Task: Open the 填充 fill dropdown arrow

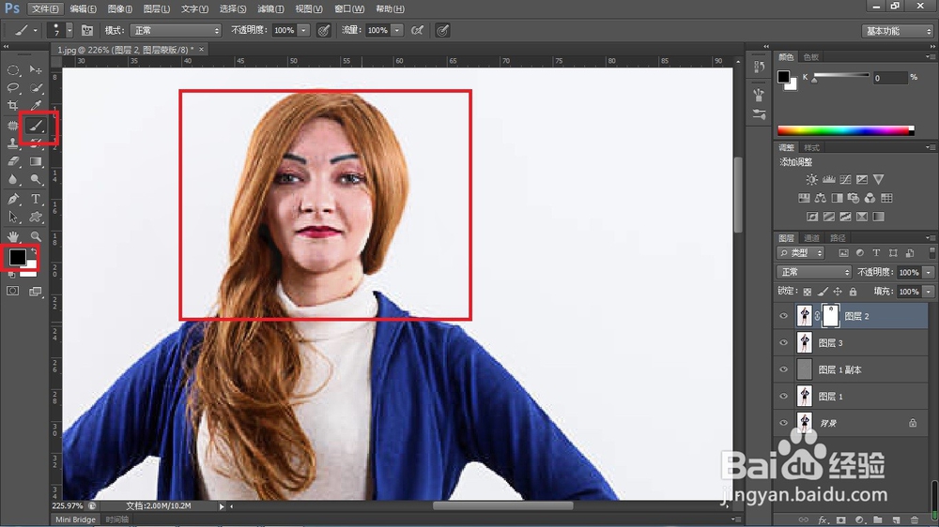Action: tap(929, 292)
